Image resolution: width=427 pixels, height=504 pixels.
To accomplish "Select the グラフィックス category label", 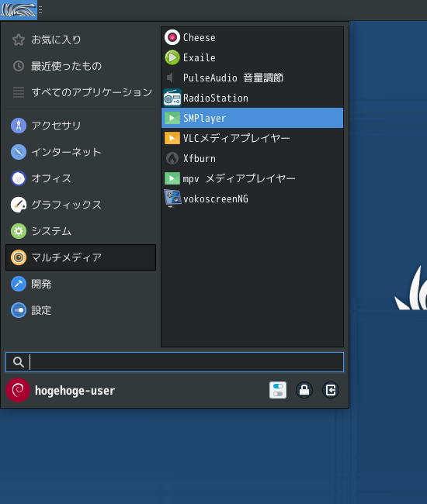I will [x=66, y=205].
